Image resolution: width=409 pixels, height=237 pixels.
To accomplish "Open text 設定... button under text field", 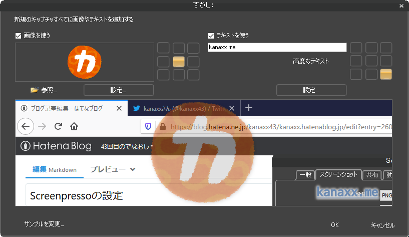I will (311, 90).
